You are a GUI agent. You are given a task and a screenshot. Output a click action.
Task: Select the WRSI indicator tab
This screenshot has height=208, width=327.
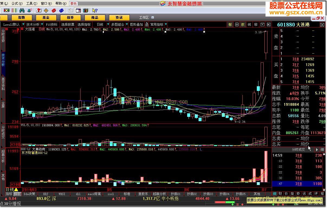[x=62, y=194]
